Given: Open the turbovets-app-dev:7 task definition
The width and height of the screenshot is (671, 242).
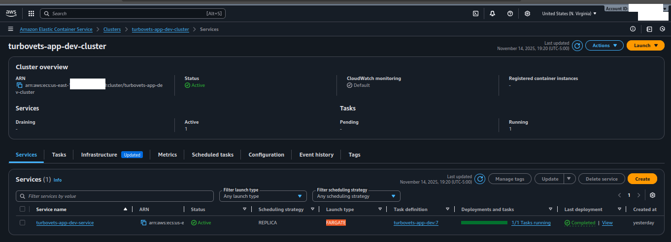Looking at the screenshot, I should pos(416,223).
